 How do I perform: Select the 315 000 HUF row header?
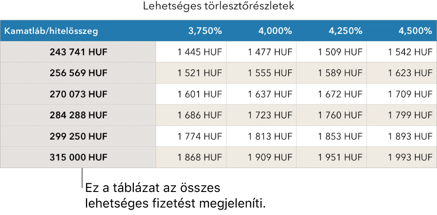pyautogui.click(x=78, y=157)
